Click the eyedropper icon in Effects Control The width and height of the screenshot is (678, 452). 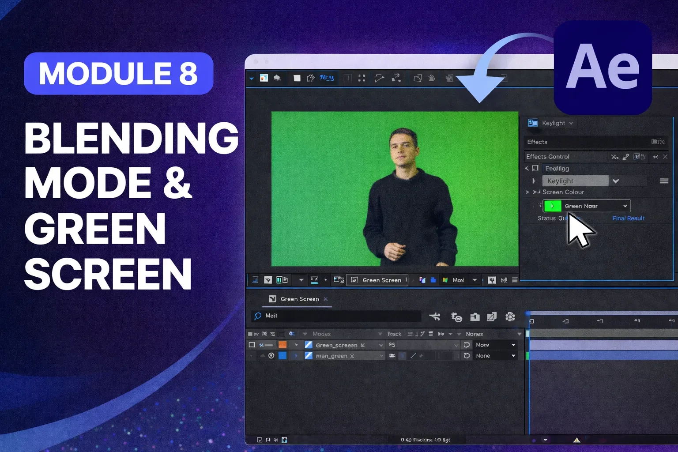626,157
